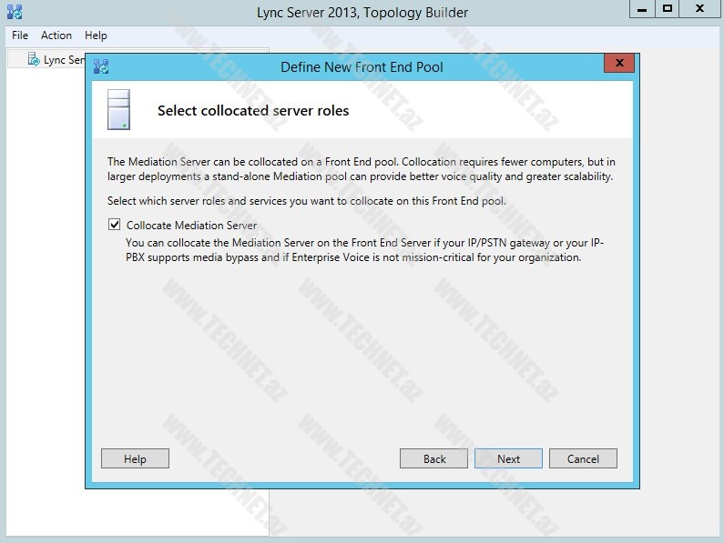Image resolution: width=724 pixels, height=543 pixels.
Task: Click the Topology Builder app icon in title bar
Action: [14, 12]
